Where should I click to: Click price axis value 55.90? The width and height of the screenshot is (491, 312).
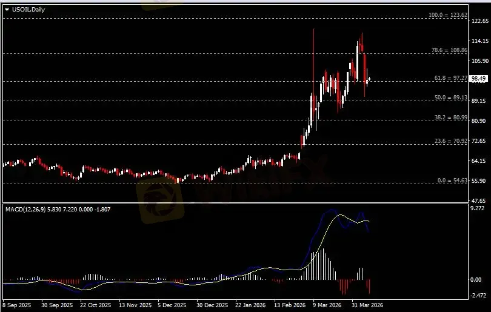click(479, 181)
